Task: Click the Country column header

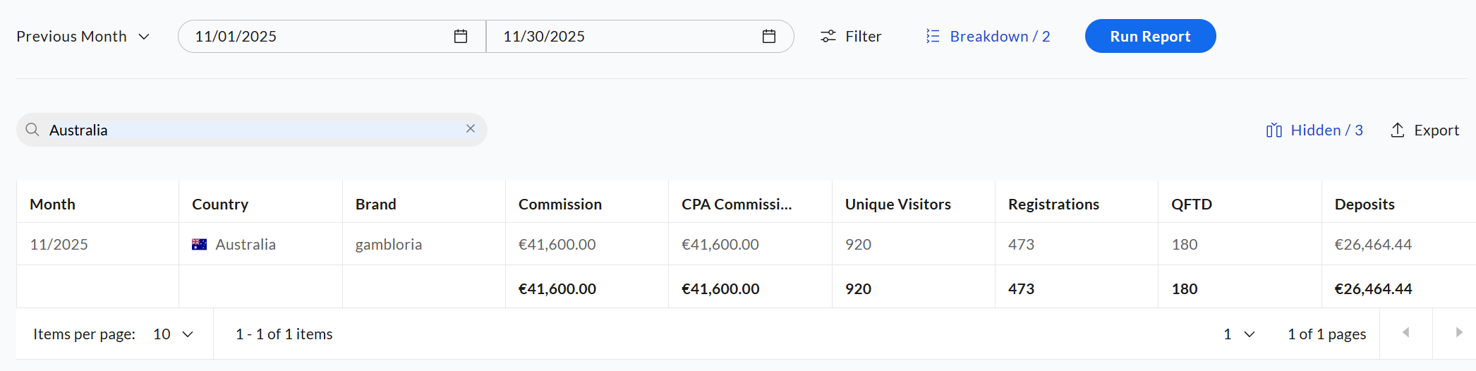Action: click(220, 205)
